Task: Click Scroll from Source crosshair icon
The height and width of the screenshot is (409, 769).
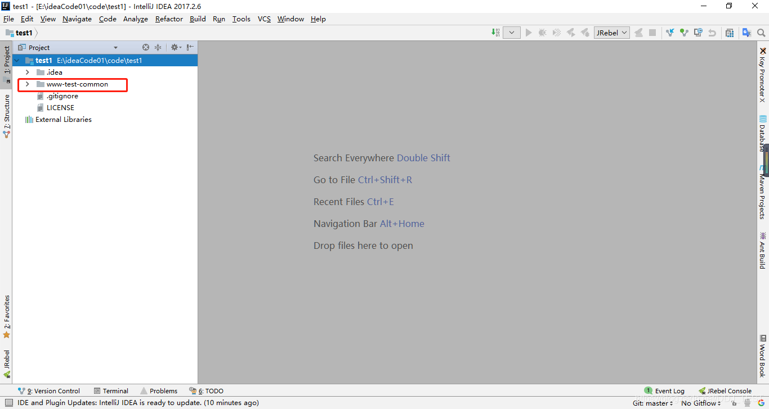Action: [x=146, y=47]
